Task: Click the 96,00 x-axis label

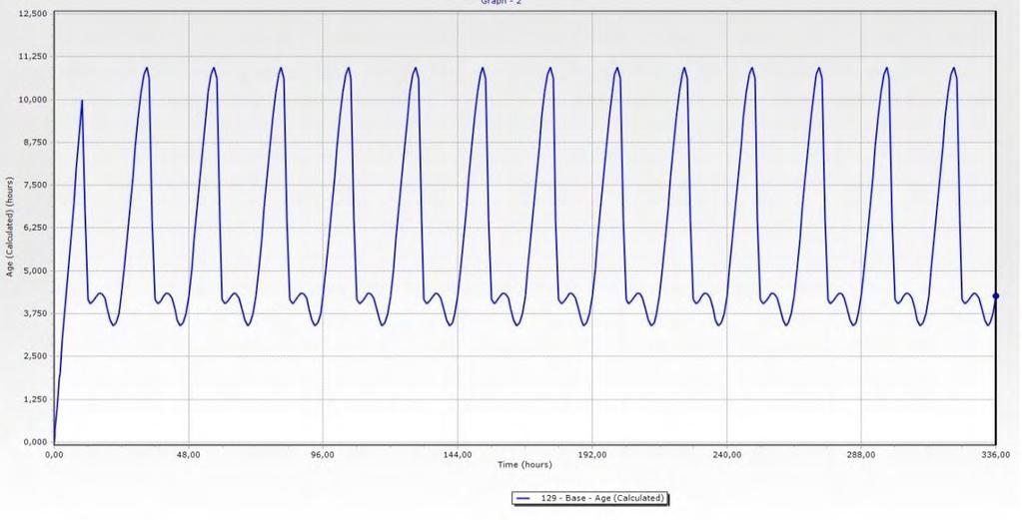Action: click(x=323, y=455)
